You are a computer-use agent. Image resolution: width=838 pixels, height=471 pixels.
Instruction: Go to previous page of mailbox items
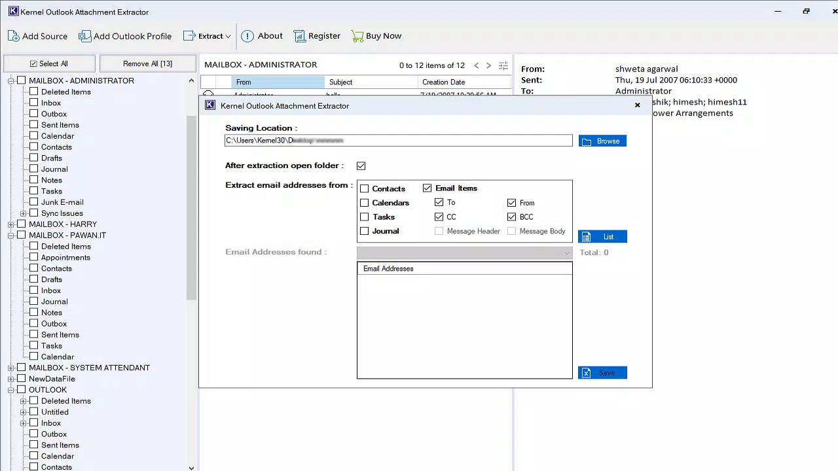[477, 65]
